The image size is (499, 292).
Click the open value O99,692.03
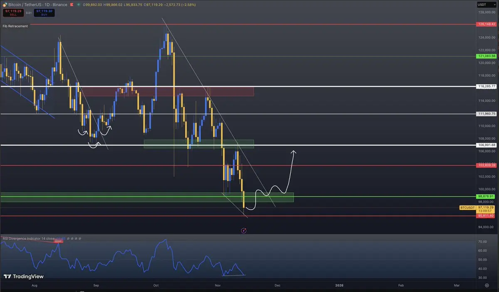click(x=93, y=5)
